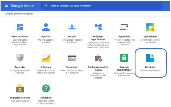Screen dimensions: 171x107
Task: Open the Roles de administrador padlock icon
Action: point(124,58)
